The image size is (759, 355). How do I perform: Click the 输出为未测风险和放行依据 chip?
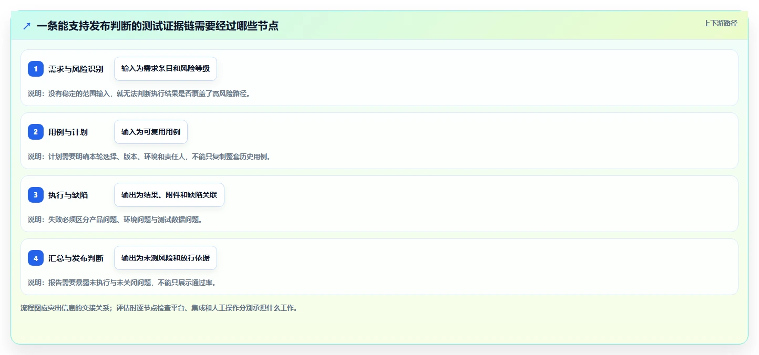[x=166, y=258]
